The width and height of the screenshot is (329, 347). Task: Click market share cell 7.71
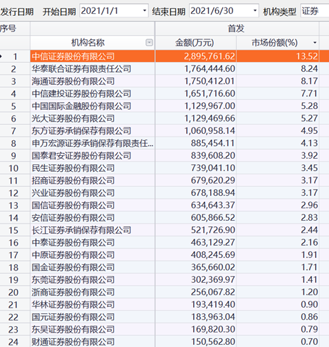277,94
